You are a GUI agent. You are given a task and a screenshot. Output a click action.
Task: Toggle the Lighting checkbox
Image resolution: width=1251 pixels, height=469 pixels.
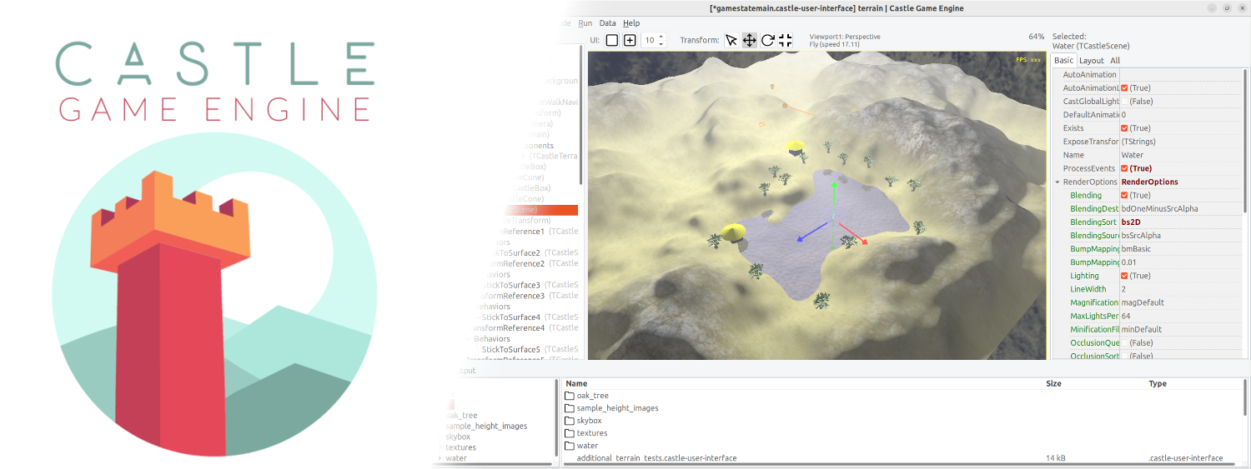click(x=1125, y=276)
